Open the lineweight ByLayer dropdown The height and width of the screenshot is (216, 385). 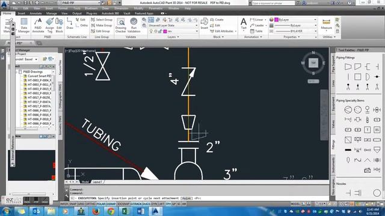pyautogui.click(x=295, y=25)
